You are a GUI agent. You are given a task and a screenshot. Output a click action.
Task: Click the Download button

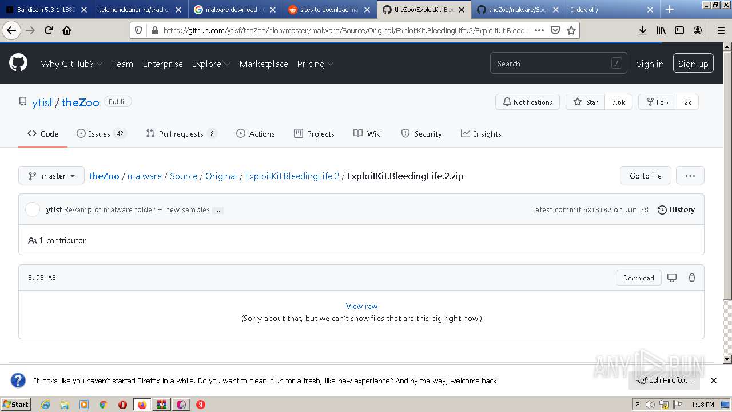(x=638, y=278)
